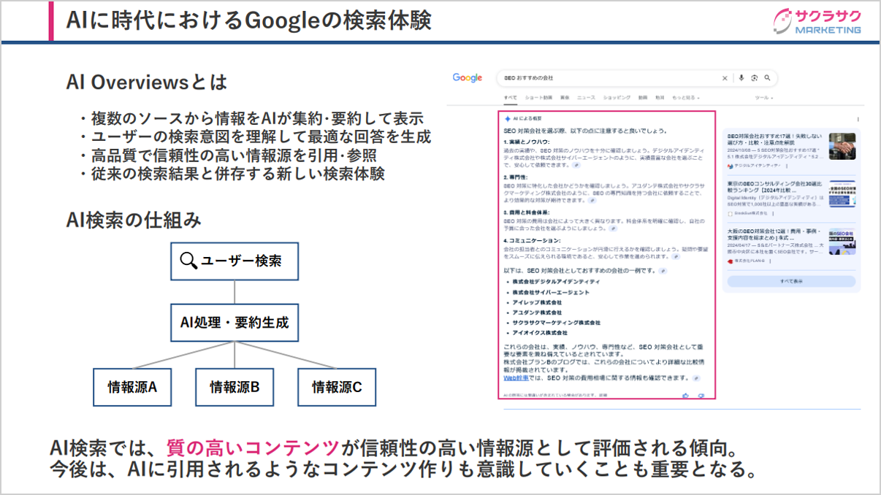Click アイオイクス株式会社 in the company list

click(x=540, y=333)
